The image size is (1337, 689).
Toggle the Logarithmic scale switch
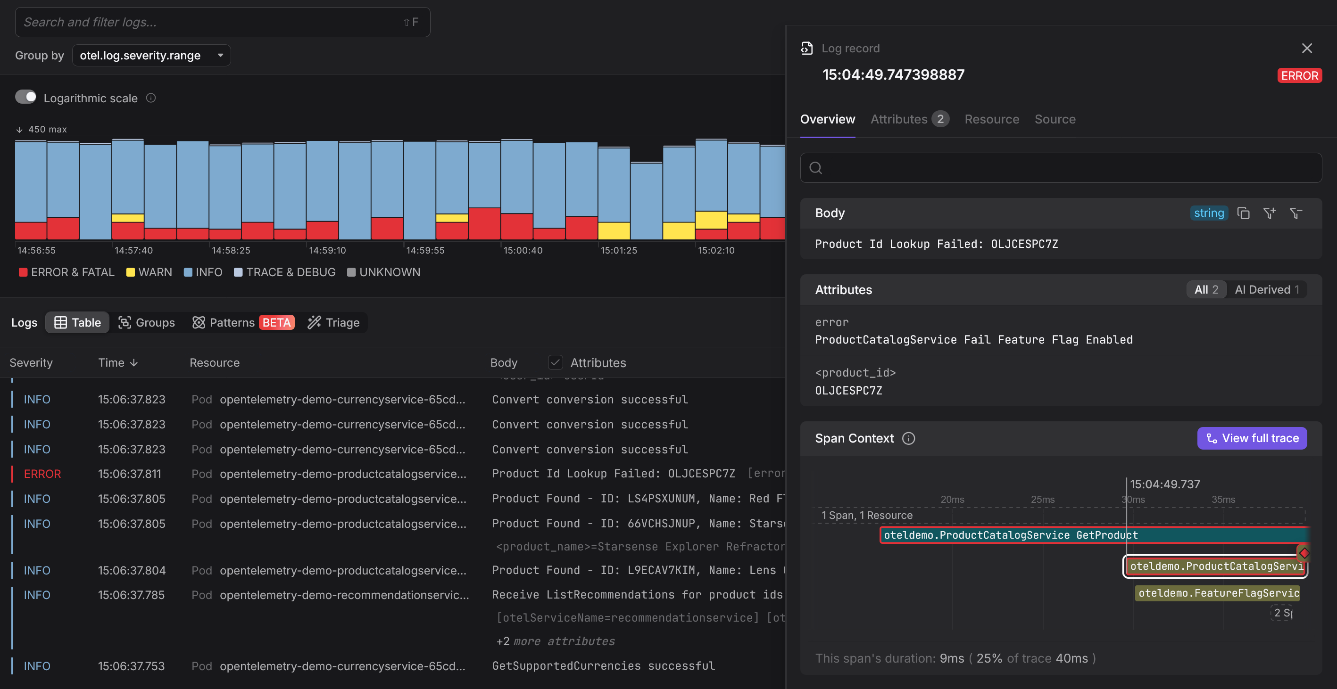pos(26,98)
